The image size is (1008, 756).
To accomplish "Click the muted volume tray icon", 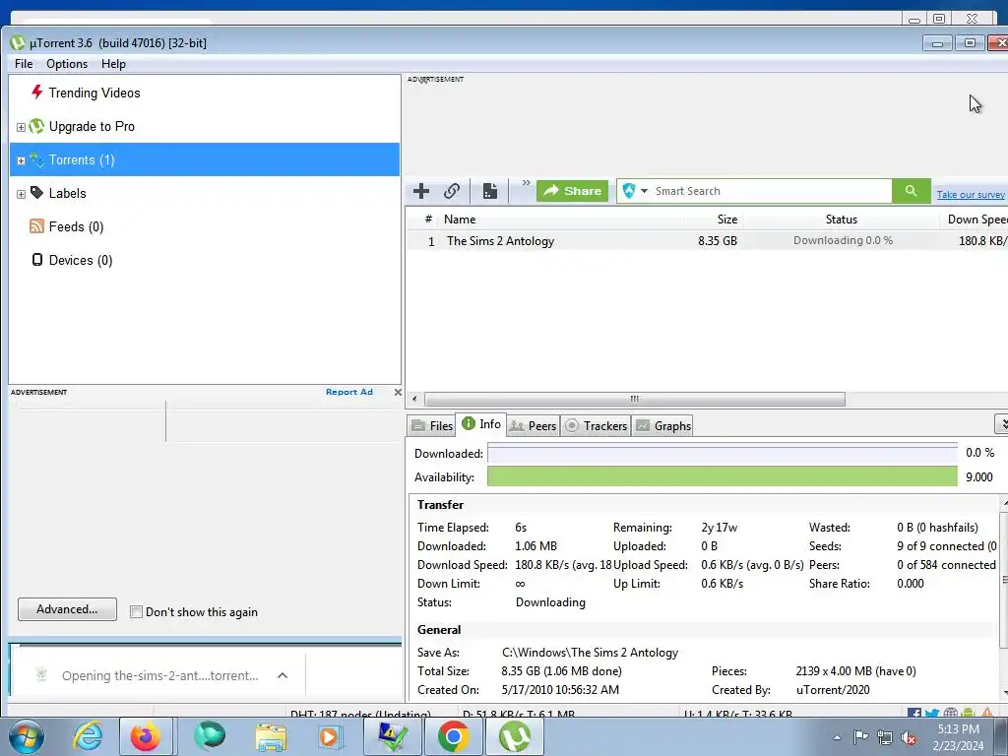I will [909, 737].
